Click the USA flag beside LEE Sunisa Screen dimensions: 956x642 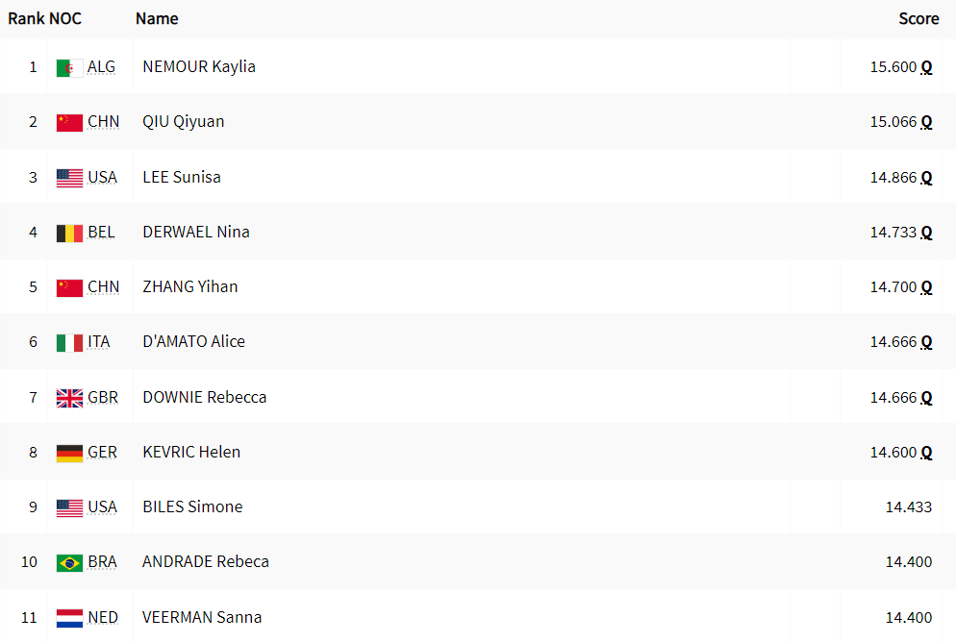(x=69, y=179)
